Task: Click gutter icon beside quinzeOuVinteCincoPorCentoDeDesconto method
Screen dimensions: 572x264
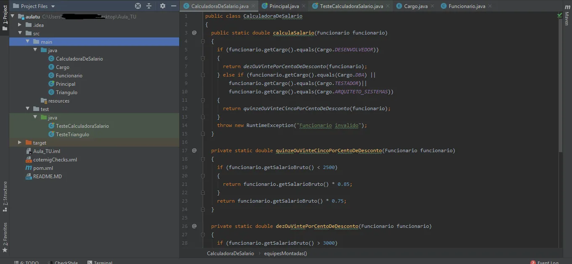Action: 194,150
